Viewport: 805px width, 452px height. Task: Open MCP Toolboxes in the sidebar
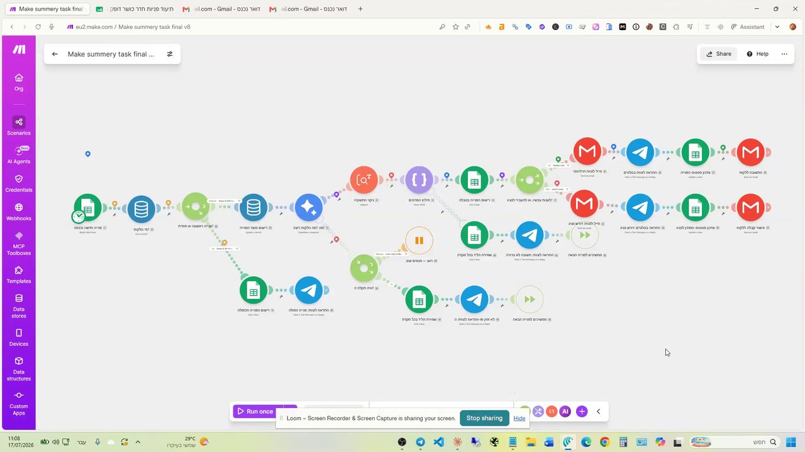(19, 244)
